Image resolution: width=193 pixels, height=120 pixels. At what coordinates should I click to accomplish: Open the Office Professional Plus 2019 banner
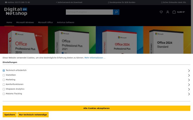coord(24,40)
